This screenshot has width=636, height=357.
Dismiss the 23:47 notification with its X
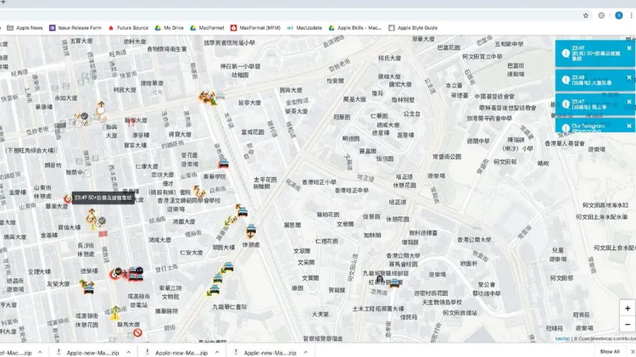click(x=629, y=102)
